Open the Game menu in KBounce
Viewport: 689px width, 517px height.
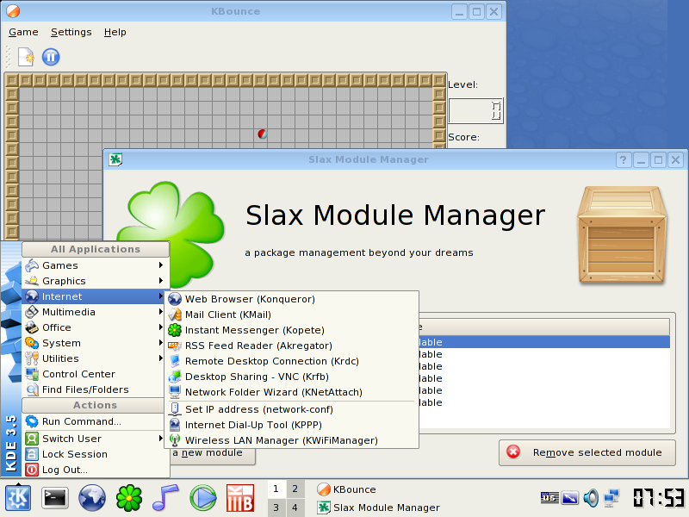[23, 32]
